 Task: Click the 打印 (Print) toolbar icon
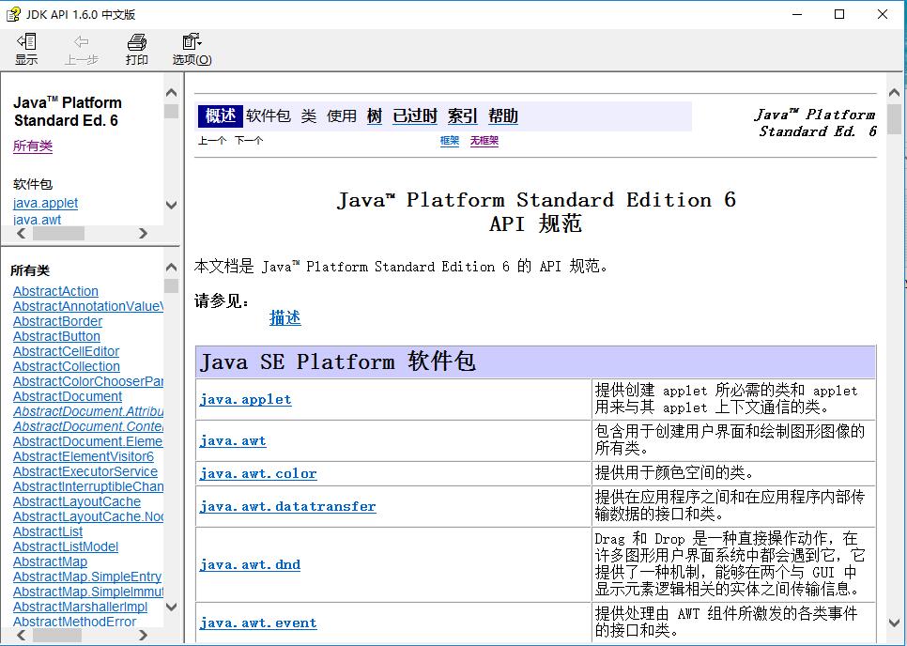(136, 49)
